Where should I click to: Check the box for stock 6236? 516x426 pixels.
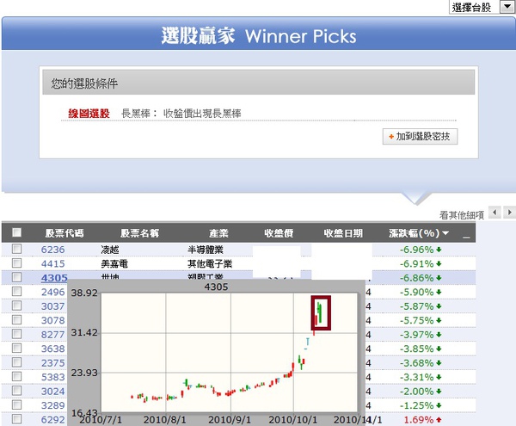17,249
